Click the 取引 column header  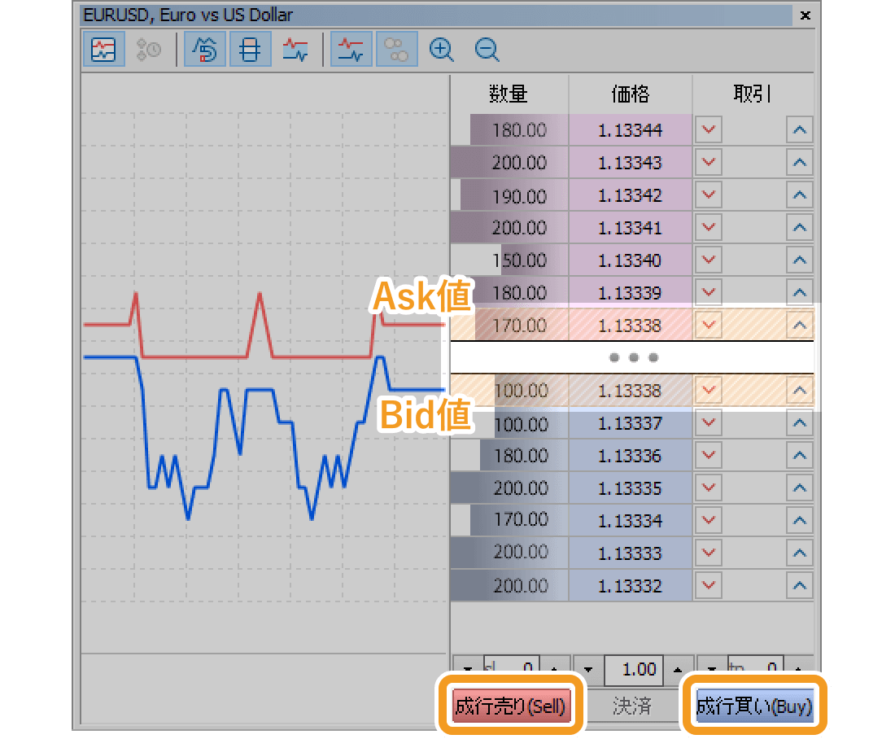point(753,93)
